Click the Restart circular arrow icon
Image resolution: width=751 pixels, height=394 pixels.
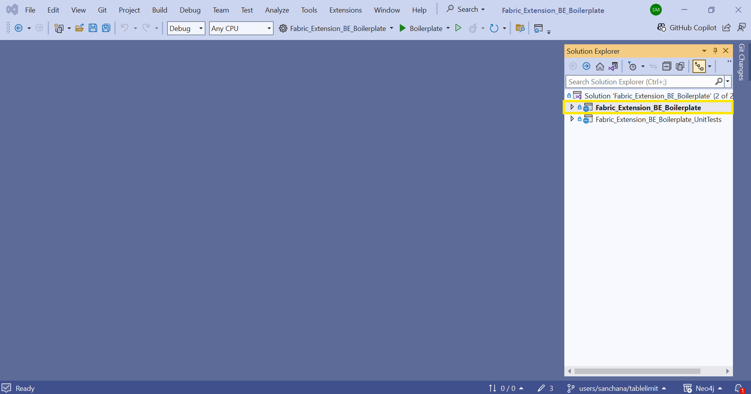[494, 28]
